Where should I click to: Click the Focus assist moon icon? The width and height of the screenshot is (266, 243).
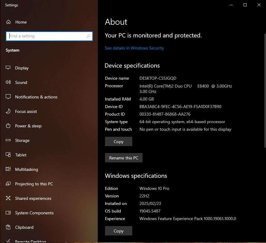pos(8,111)
